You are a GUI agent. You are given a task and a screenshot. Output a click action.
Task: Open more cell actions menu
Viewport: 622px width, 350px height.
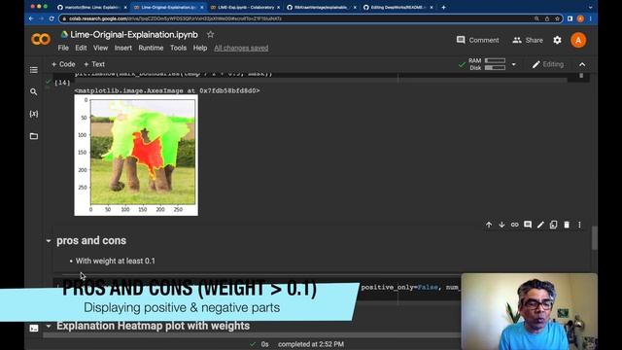coord(579,225)
